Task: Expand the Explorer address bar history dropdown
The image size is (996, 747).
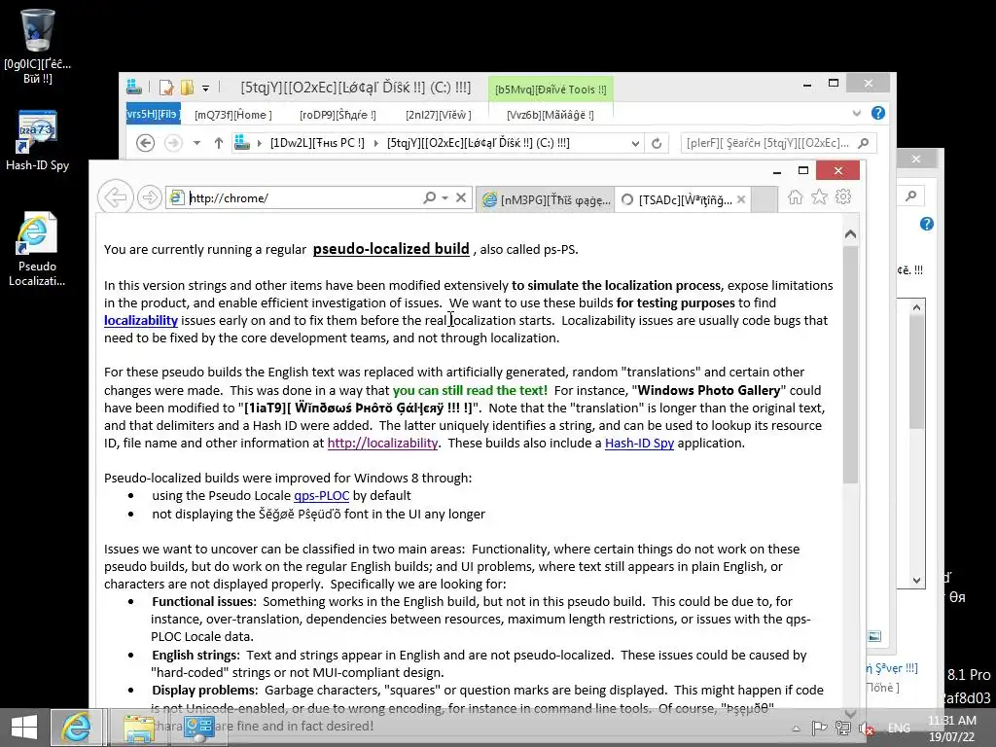Action: point(635,144)
